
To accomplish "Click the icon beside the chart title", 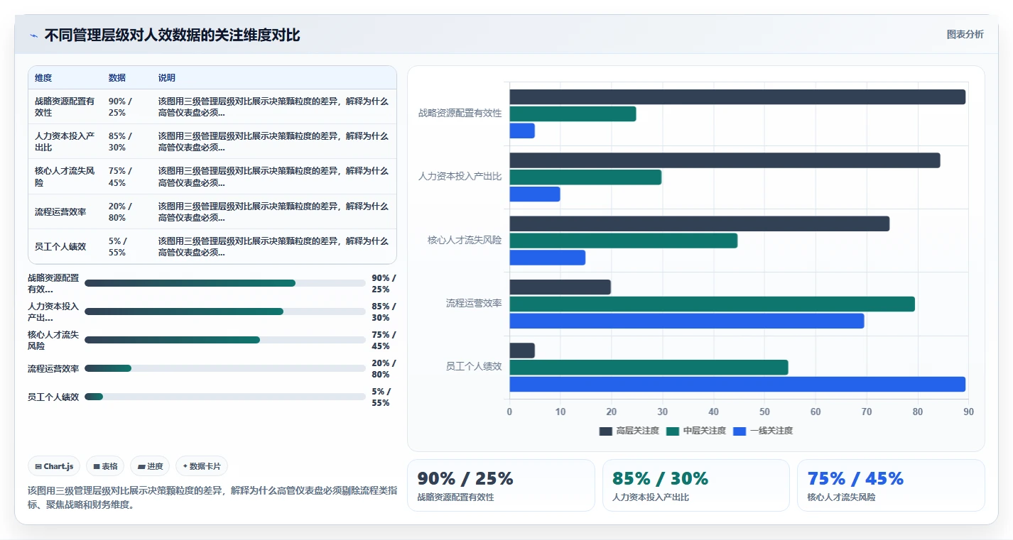I will [x=33, y=35].
